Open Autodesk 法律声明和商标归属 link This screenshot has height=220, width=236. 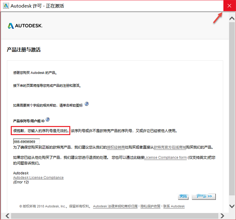coord(115,206)
